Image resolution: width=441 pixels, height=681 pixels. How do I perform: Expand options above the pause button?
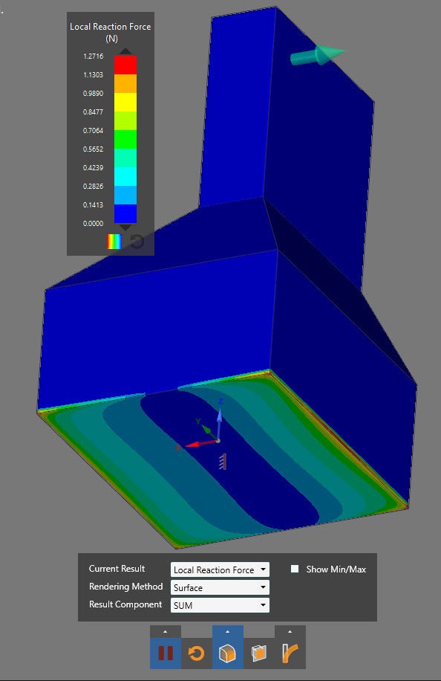point(166,631)
